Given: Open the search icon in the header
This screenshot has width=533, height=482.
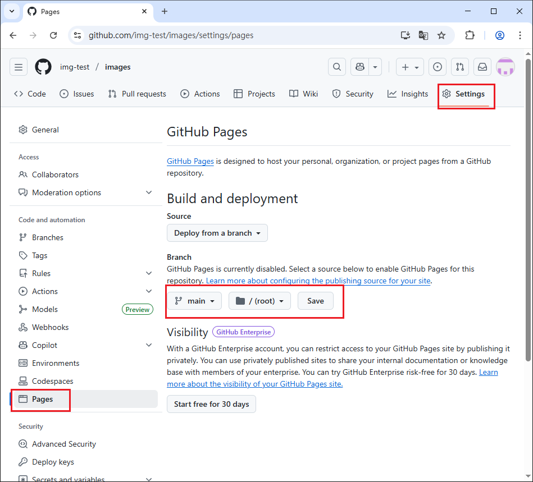Looking at the screenshot, I should coord(336,66).
